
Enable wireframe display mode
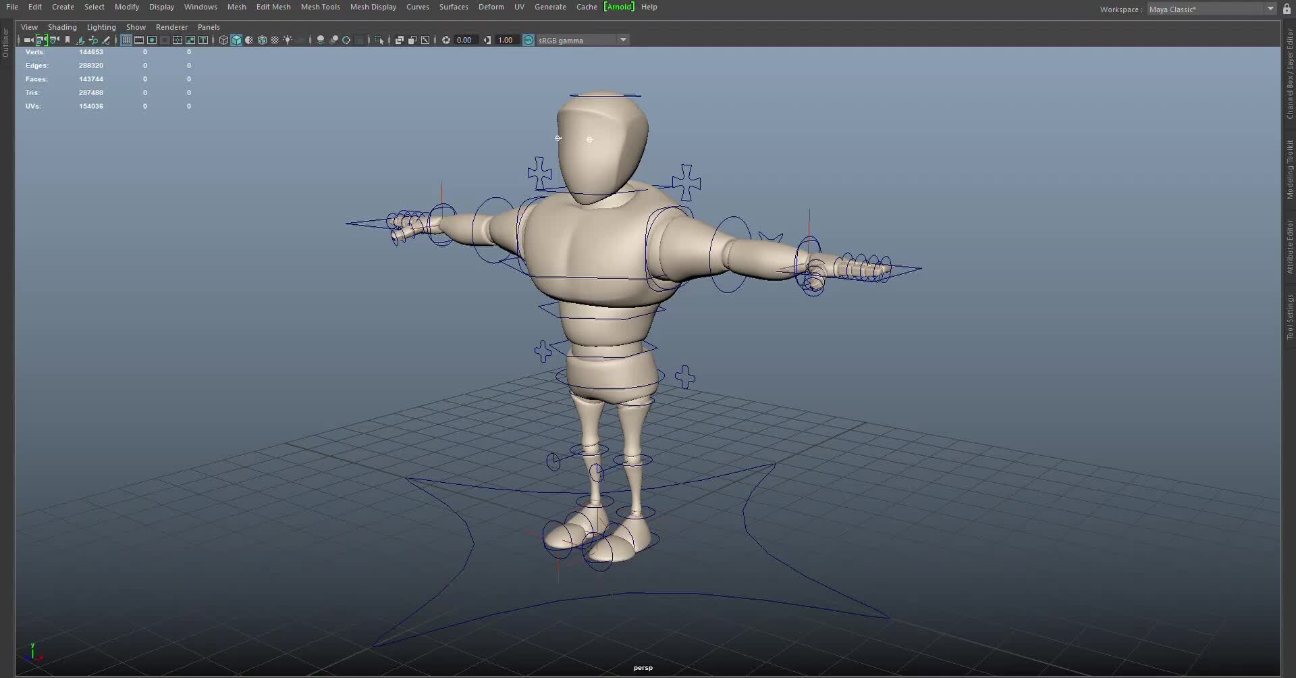[x=223, y=40]
